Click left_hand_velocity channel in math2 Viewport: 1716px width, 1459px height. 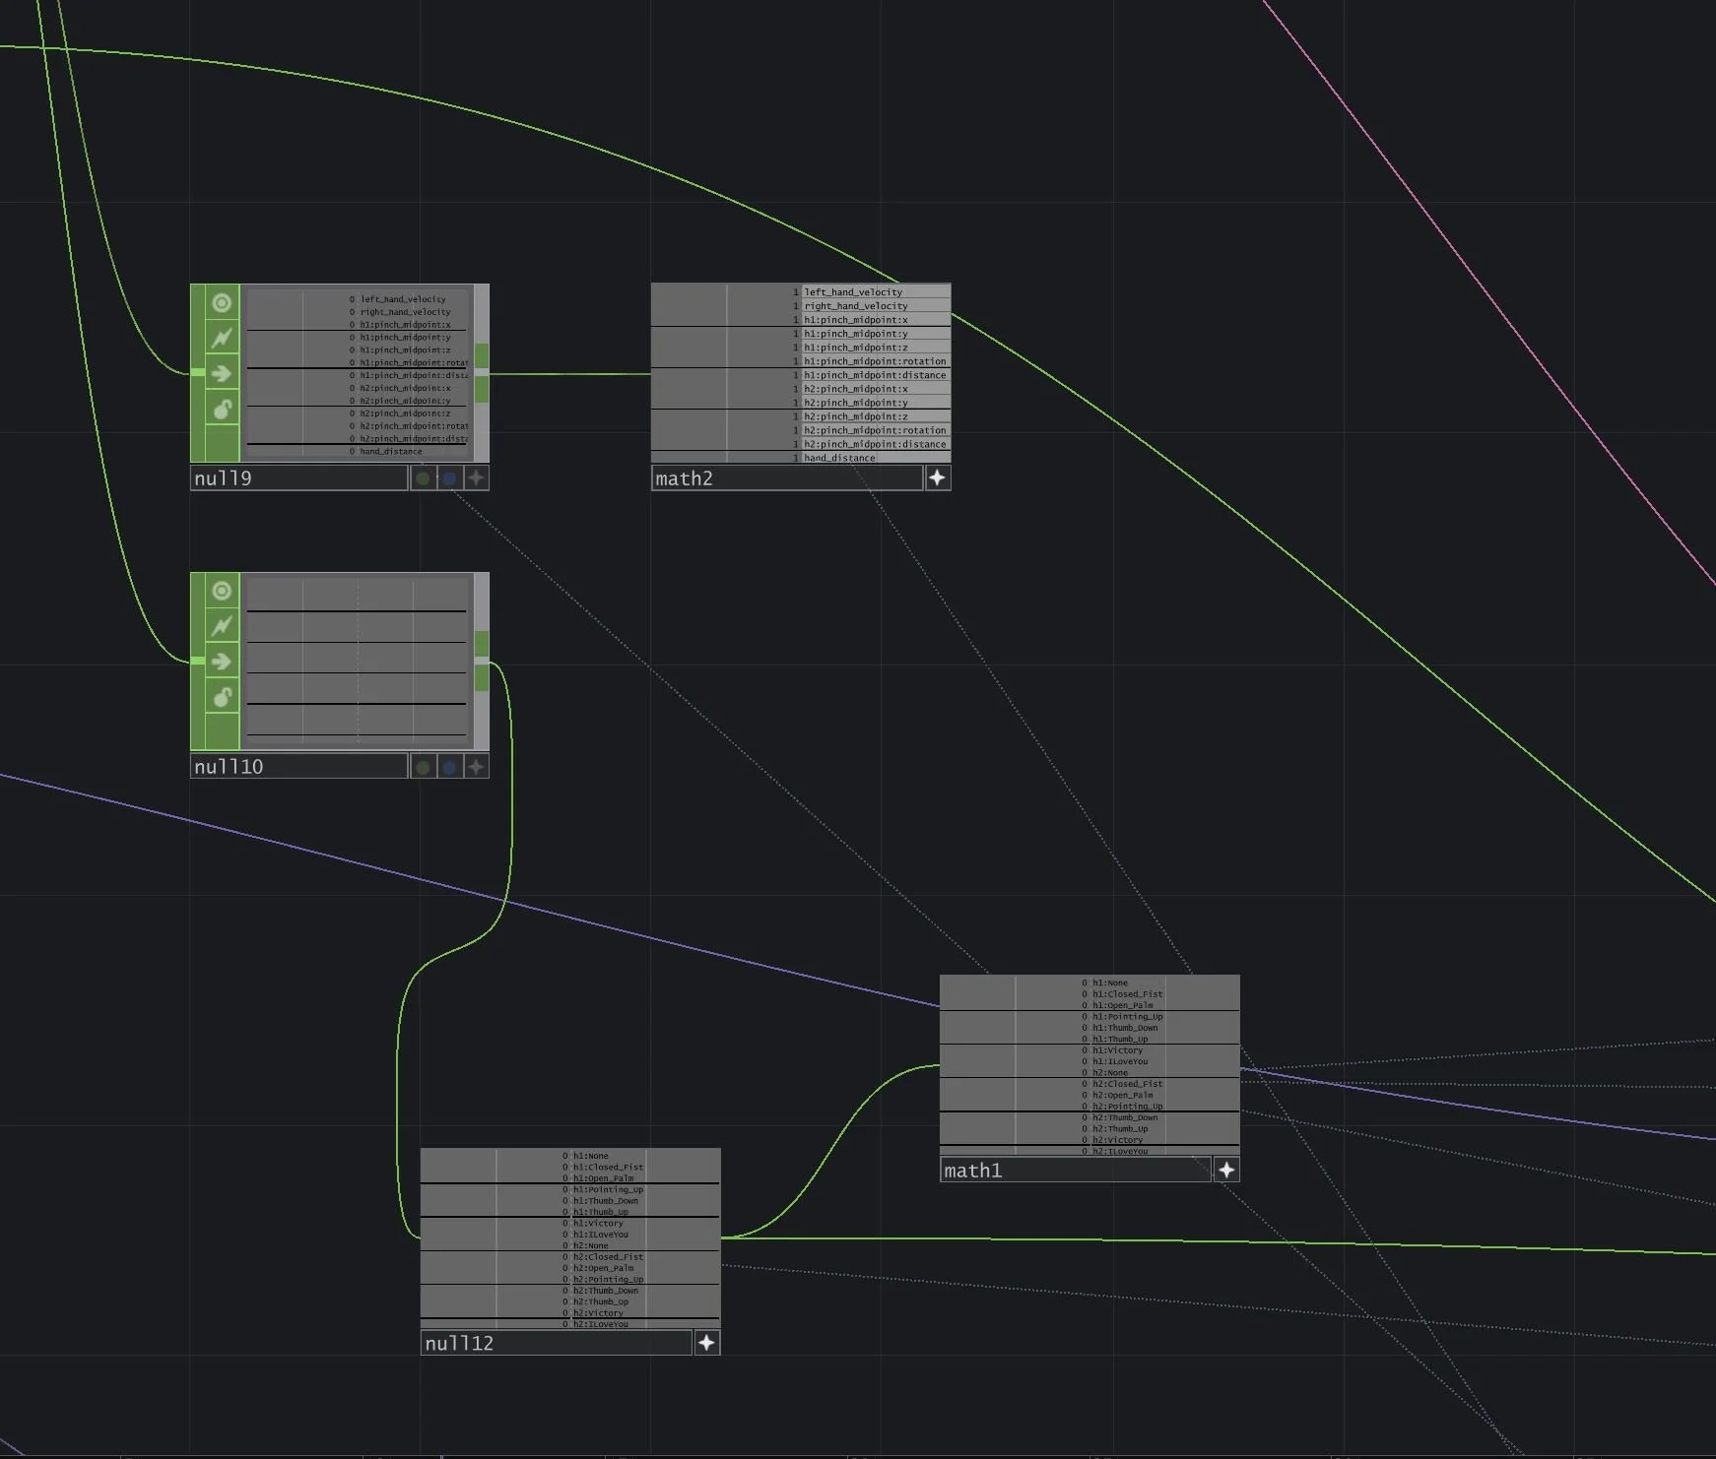click(x=853, y=292)
